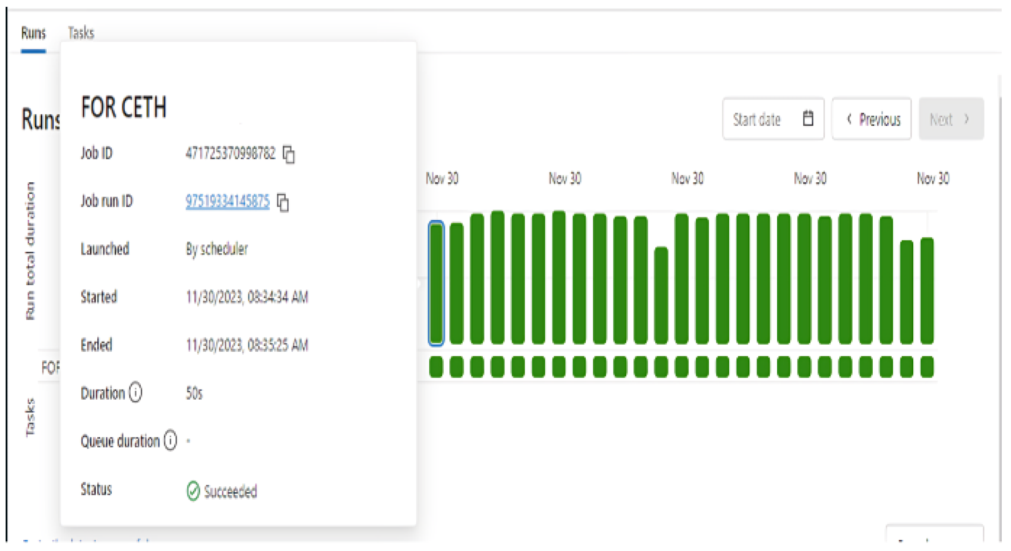This screenshot has height=551, width=1011.
Task: Click the second green task status square
Action: [457, 367]
